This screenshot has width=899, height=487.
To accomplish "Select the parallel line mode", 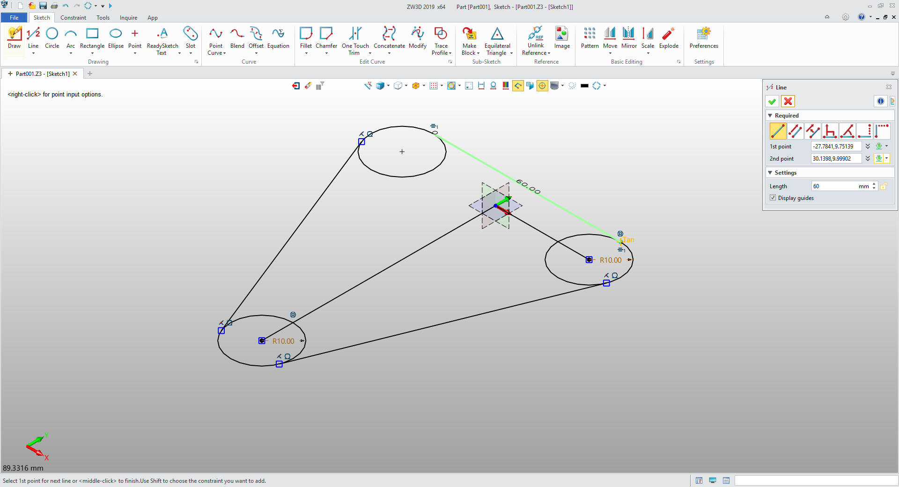I will 795,131.
